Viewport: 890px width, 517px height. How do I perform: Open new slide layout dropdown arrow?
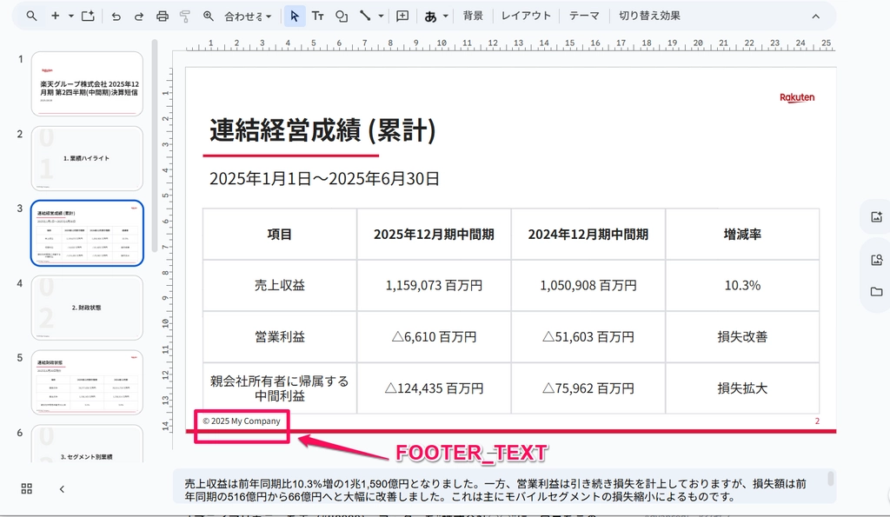tap(71, 16)
